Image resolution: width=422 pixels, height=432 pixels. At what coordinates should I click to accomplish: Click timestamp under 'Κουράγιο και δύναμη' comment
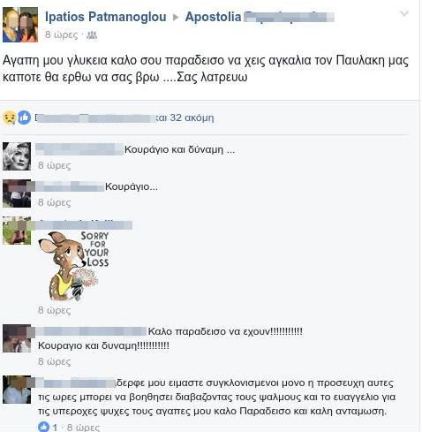(x=55, y=165)
